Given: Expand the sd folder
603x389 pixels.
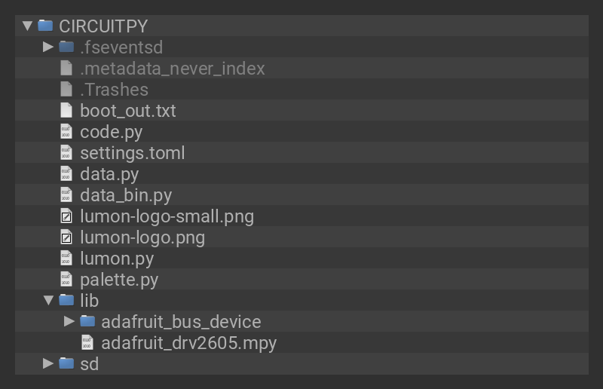Looking at the screenshot, I should 48,364.
